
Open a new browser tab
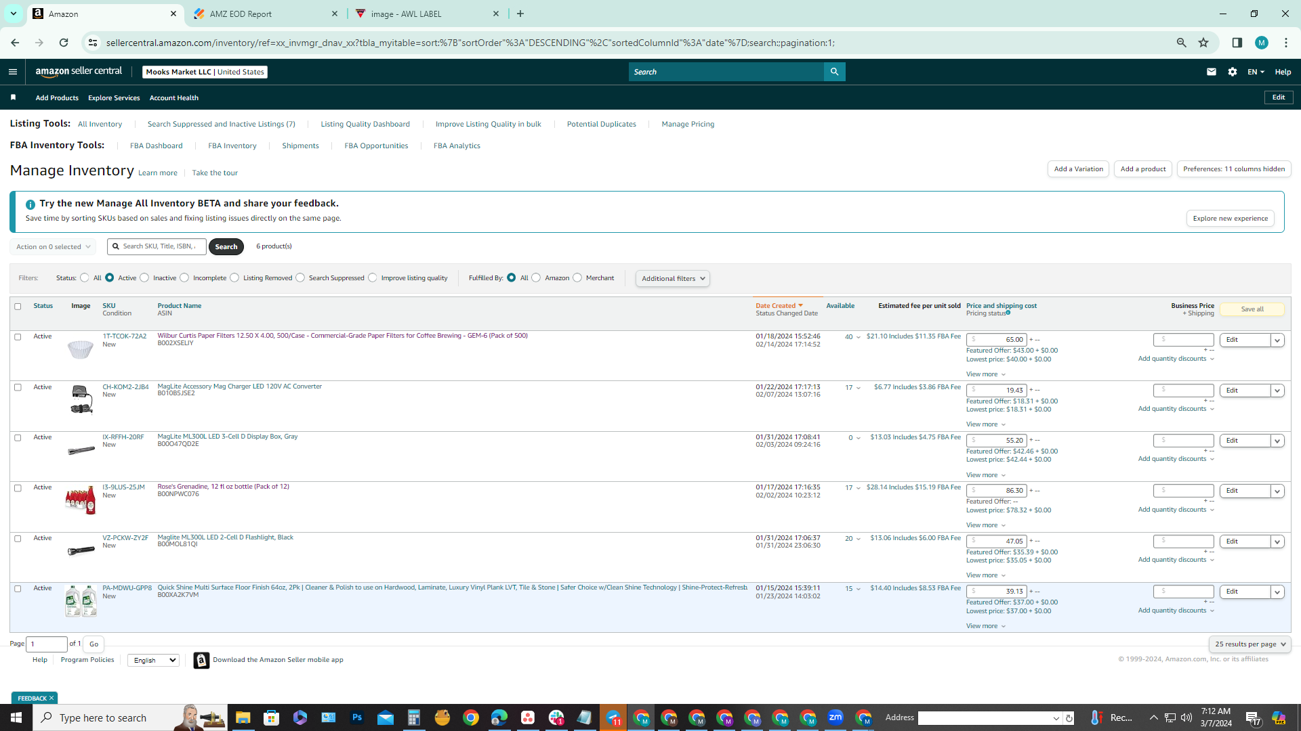(520, 14)
